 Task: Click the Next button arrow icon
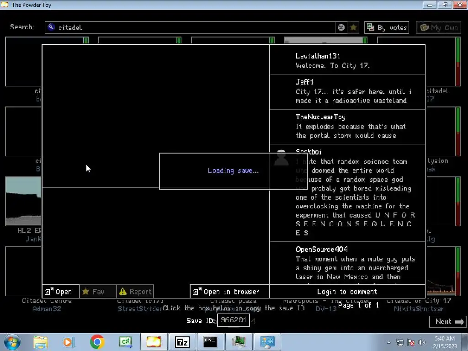[459, 321]
